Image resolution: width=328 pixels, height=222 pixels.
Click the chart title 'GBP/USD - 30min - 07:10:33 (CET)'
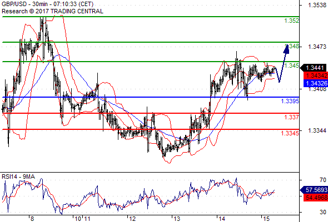(47, 4)
